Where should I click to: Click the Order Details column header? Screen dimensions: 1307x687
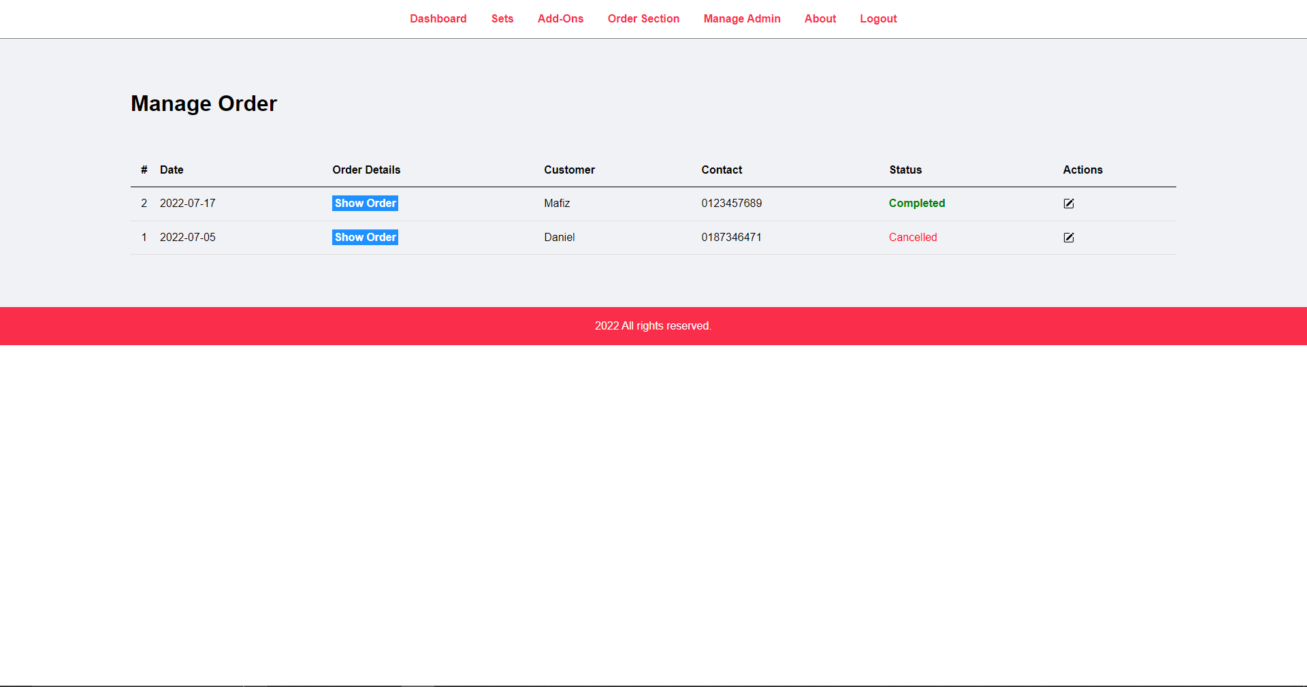tap(366, 170)
